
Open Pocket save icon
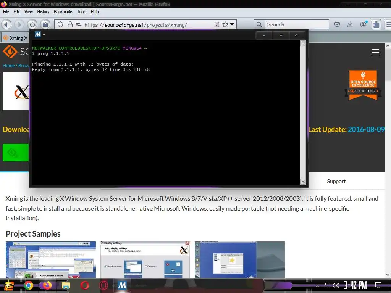tap(337, 24)
